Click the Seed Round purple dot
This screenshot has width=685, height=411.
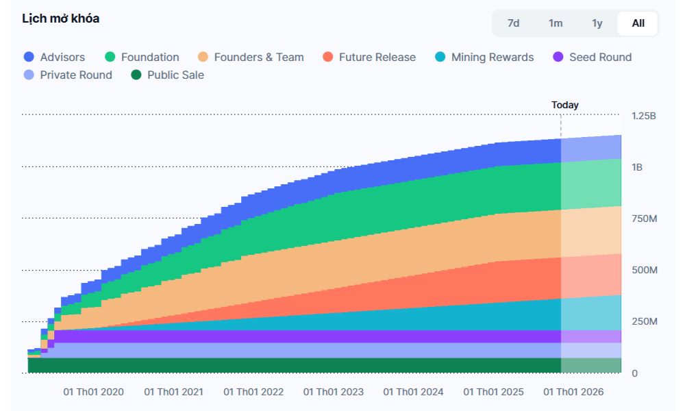tap(558, 58)
